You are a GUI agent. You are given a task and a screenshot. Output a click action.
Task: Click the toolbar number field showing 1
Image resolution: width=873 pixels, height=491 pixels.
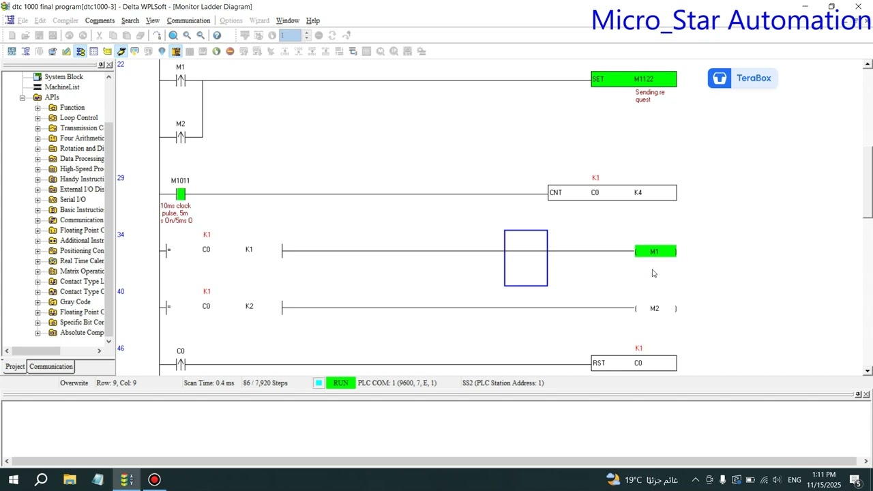[289, 35]
